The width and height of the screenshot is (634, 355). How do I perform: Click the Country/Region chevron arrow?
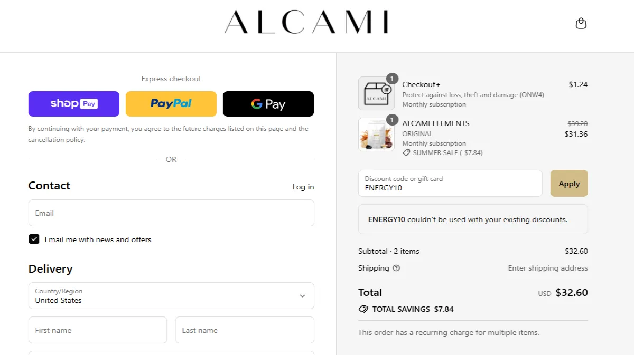point(302,296)
